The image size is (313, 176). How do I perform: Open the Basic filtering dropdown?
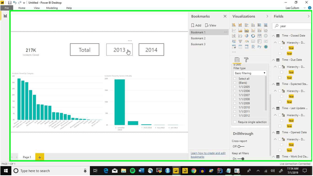pyautogui.click(x=250, y=73)
